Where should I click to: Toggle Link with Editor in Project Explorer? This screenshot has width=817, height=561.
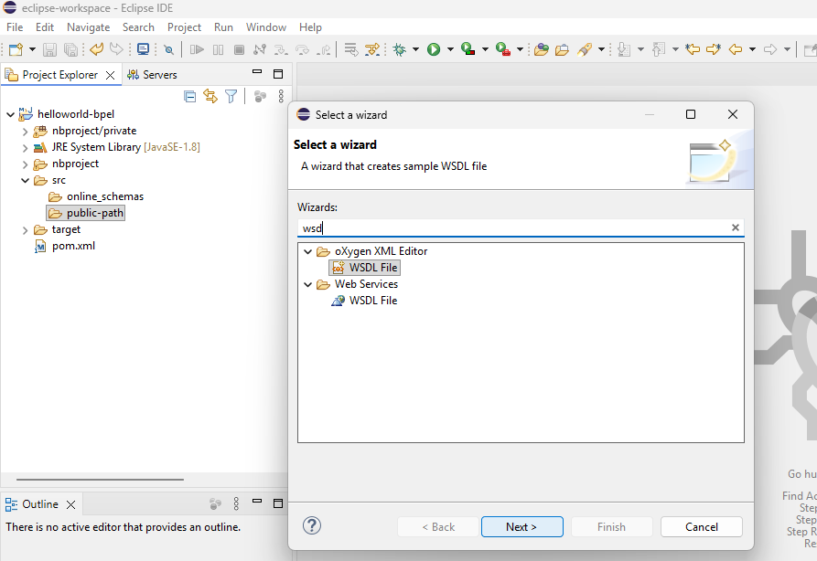click(x=210, y=96)
